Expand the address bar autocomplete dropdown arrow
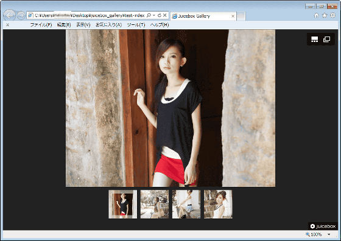This screenshot has height=241, width=341. pos(154,15)
